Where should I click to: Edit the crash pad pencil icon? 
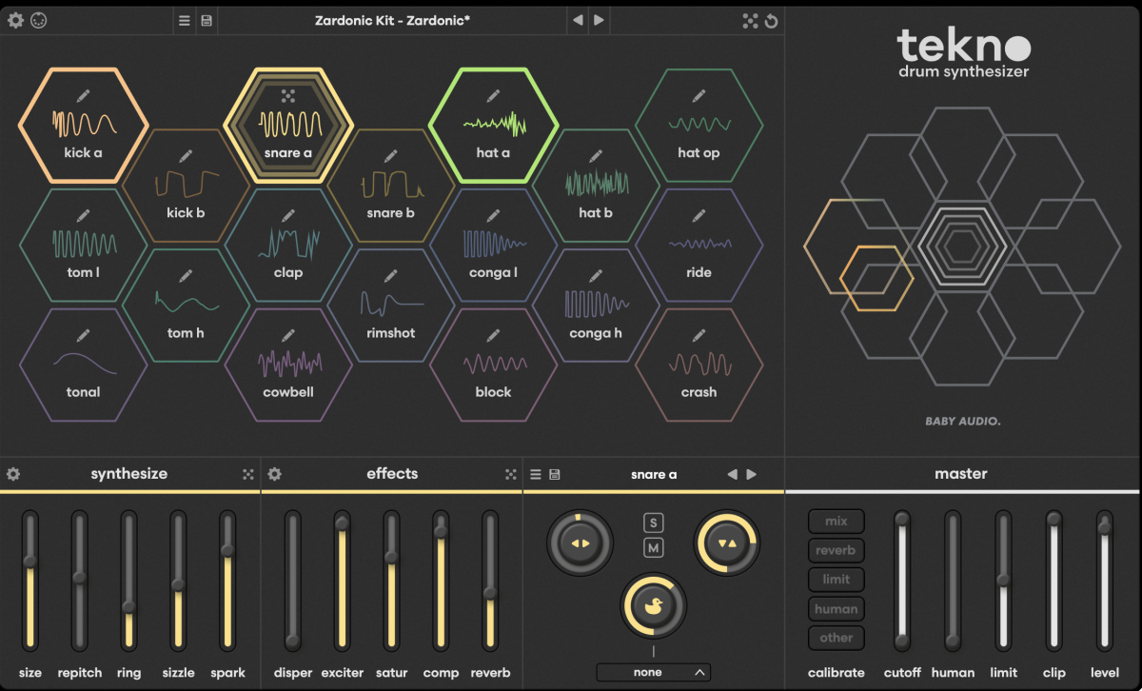(x=699, y=335)
